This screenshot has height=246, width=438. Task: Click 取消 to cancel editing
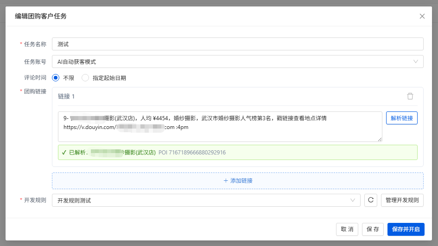coord(347,229)
